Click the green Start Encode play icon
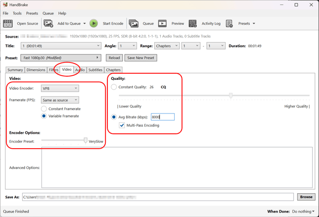 tap(94, 23)
